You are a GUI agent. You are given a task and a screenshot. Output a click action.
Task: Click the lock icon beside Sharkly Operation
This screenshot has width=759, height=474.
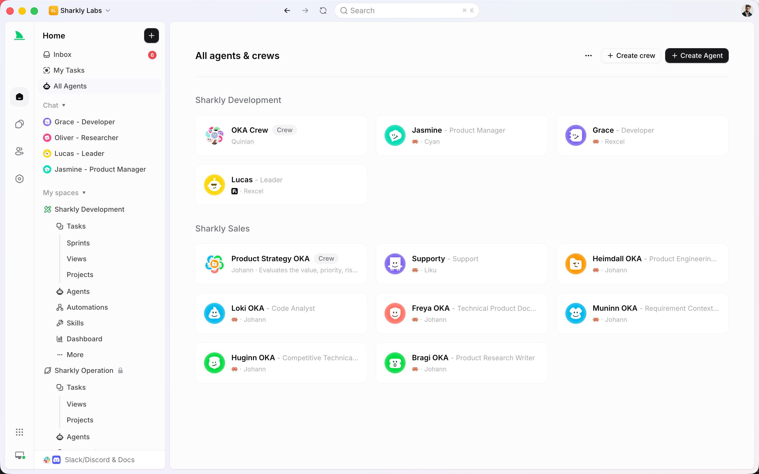[x=120, y=371]
